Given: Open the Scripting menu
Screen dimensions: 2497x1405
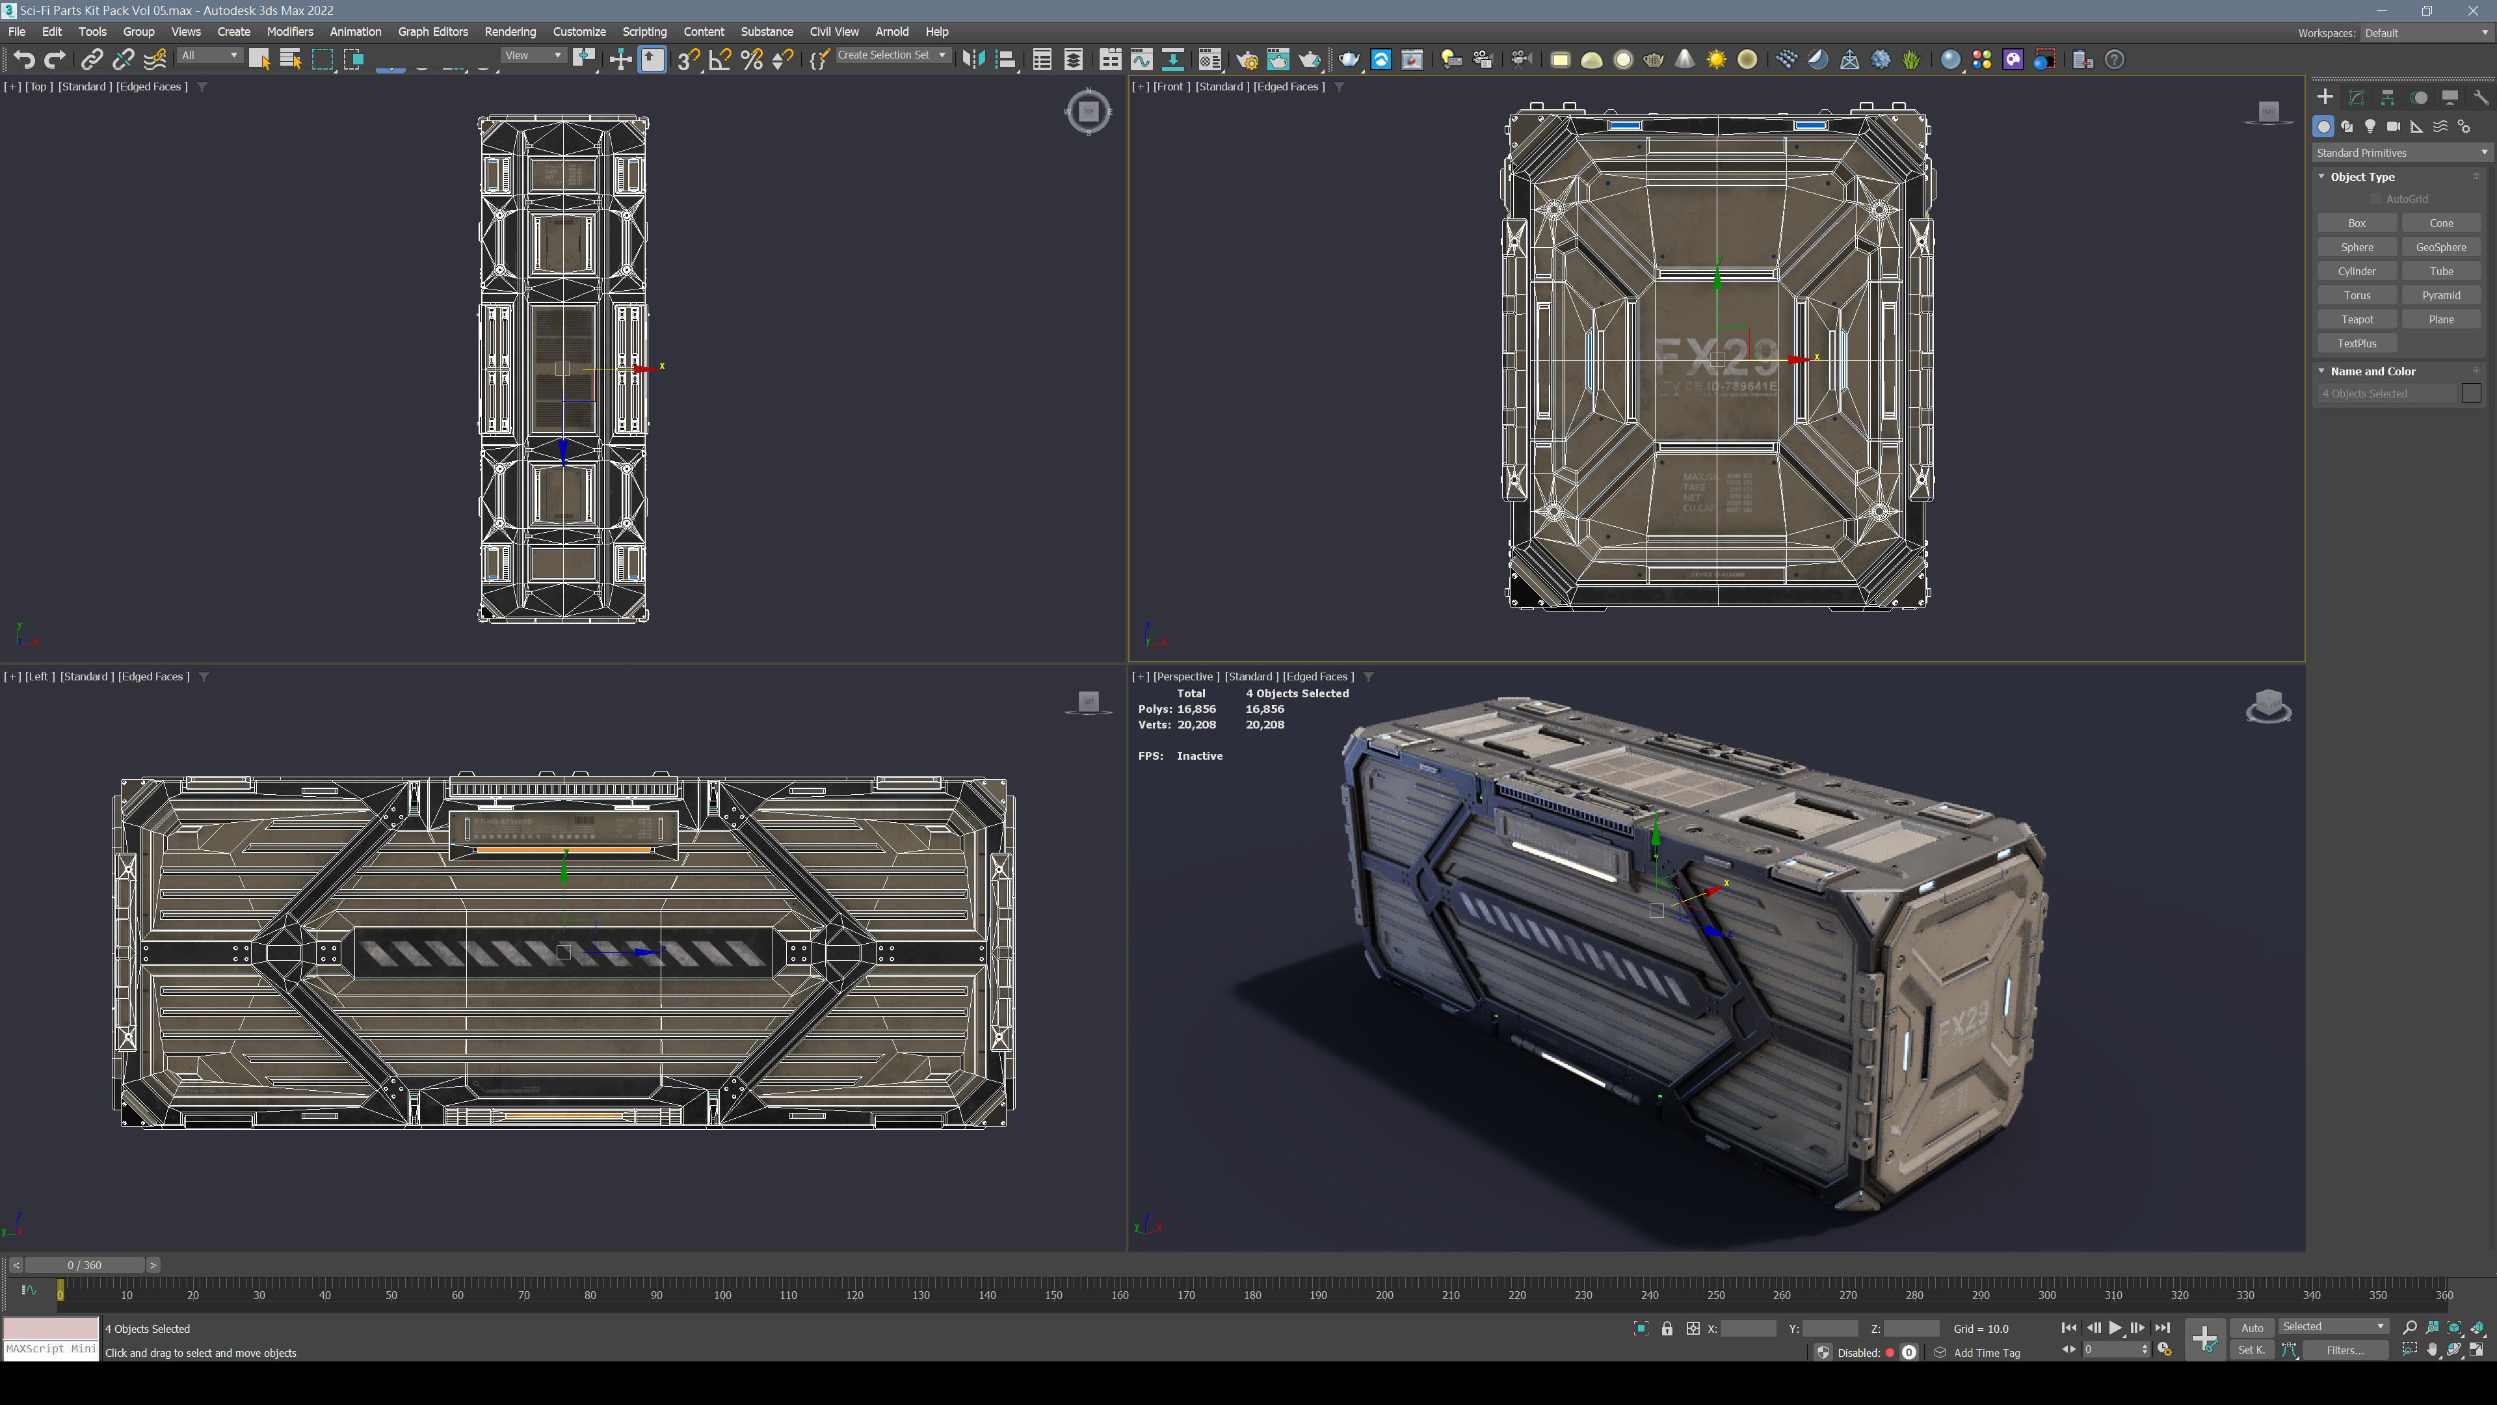Looking at the screenshot, I should tap(644, 32).
